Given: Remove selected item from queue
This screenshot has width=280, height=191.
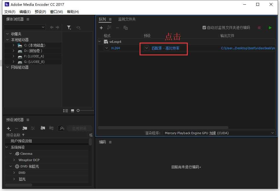Looking at the screenshot, I should point(117,28).
